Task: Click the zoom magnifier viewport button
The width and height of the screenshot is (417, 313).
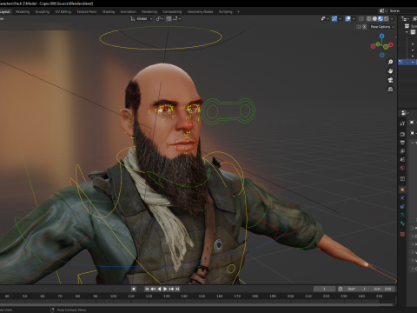Action: tap(390, 62)
